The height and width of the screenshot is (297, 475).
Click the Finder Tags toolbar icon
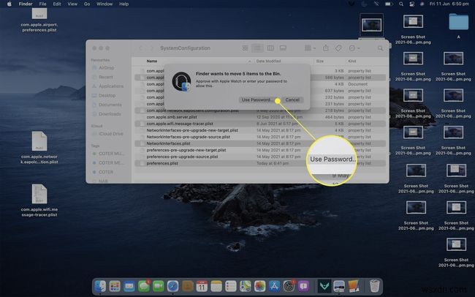(x=338, y=48)
